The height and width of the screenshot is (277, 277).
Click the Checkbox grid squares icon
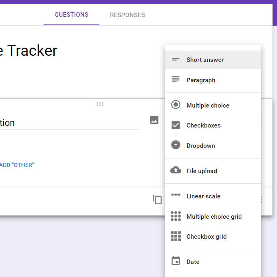pos(176,236)
